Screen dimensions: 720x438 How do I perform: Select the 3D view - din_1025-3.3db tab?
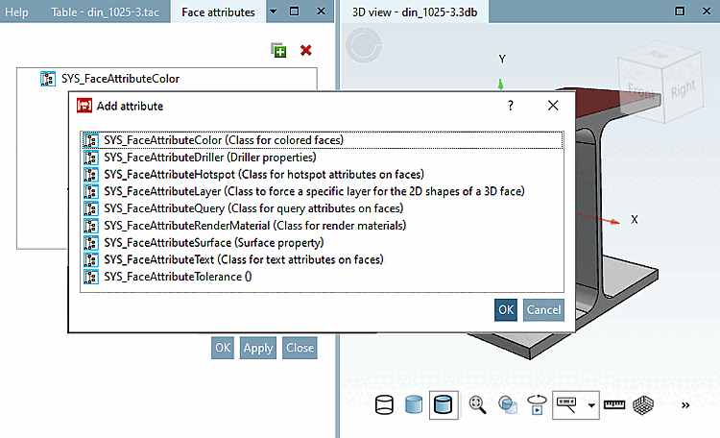415,12
